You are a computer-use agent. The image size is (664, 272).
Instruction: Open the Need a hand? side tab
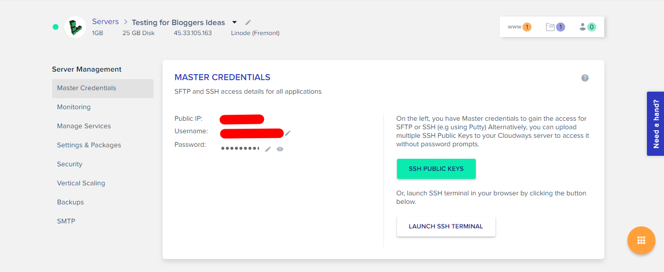[x=655, y=124]
